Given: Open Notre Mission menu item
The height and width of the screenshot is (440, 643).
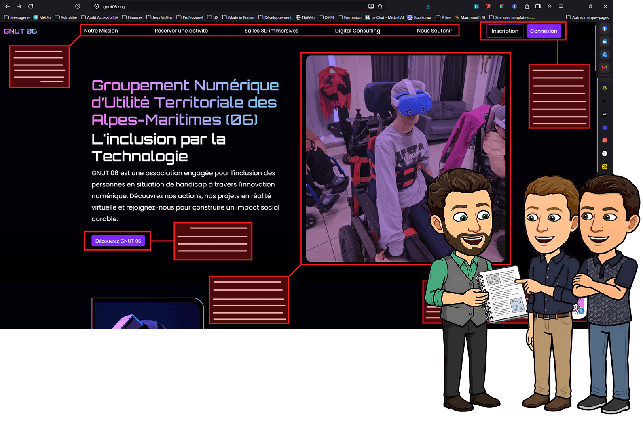Looking at the screenshot, I should 101,31.
